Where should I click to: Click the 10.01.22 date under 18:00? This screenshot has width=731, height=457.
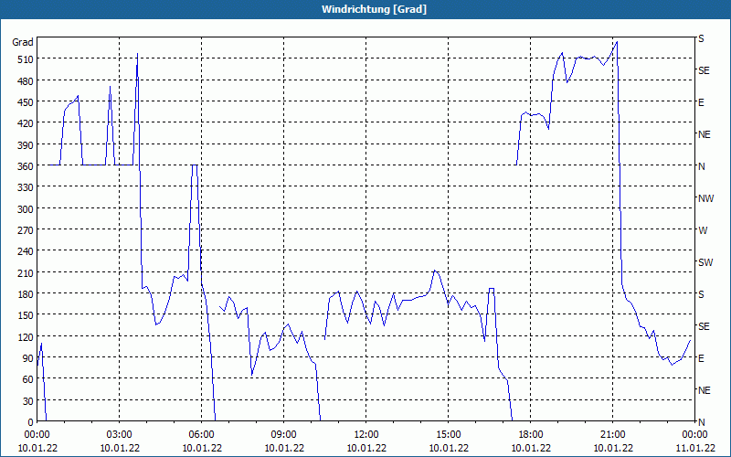[531, 448]
